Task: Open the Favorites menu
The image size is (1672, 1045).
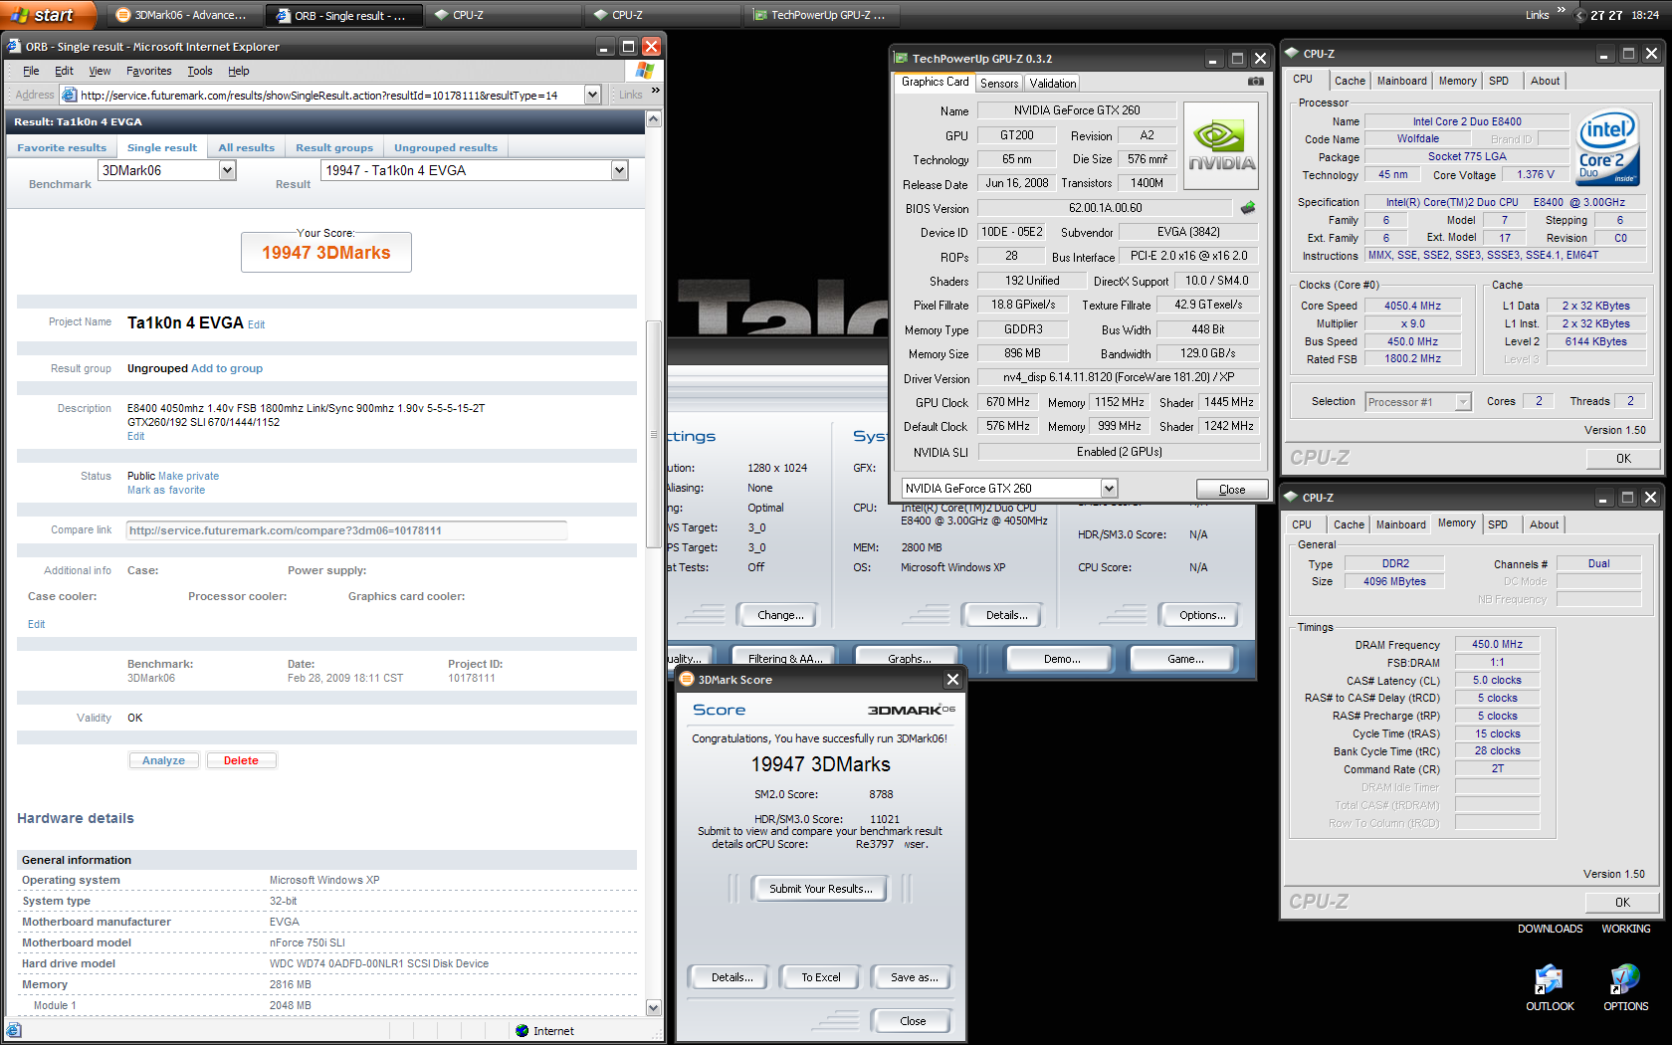Action: pyautogui.click(x=149, y=71)
